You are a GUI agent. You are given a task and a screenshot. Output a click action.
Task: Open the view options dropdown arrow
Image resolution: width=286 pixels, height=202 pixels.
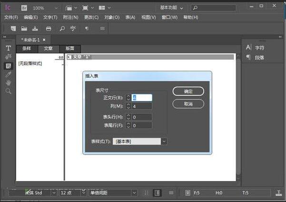(76, 8)
